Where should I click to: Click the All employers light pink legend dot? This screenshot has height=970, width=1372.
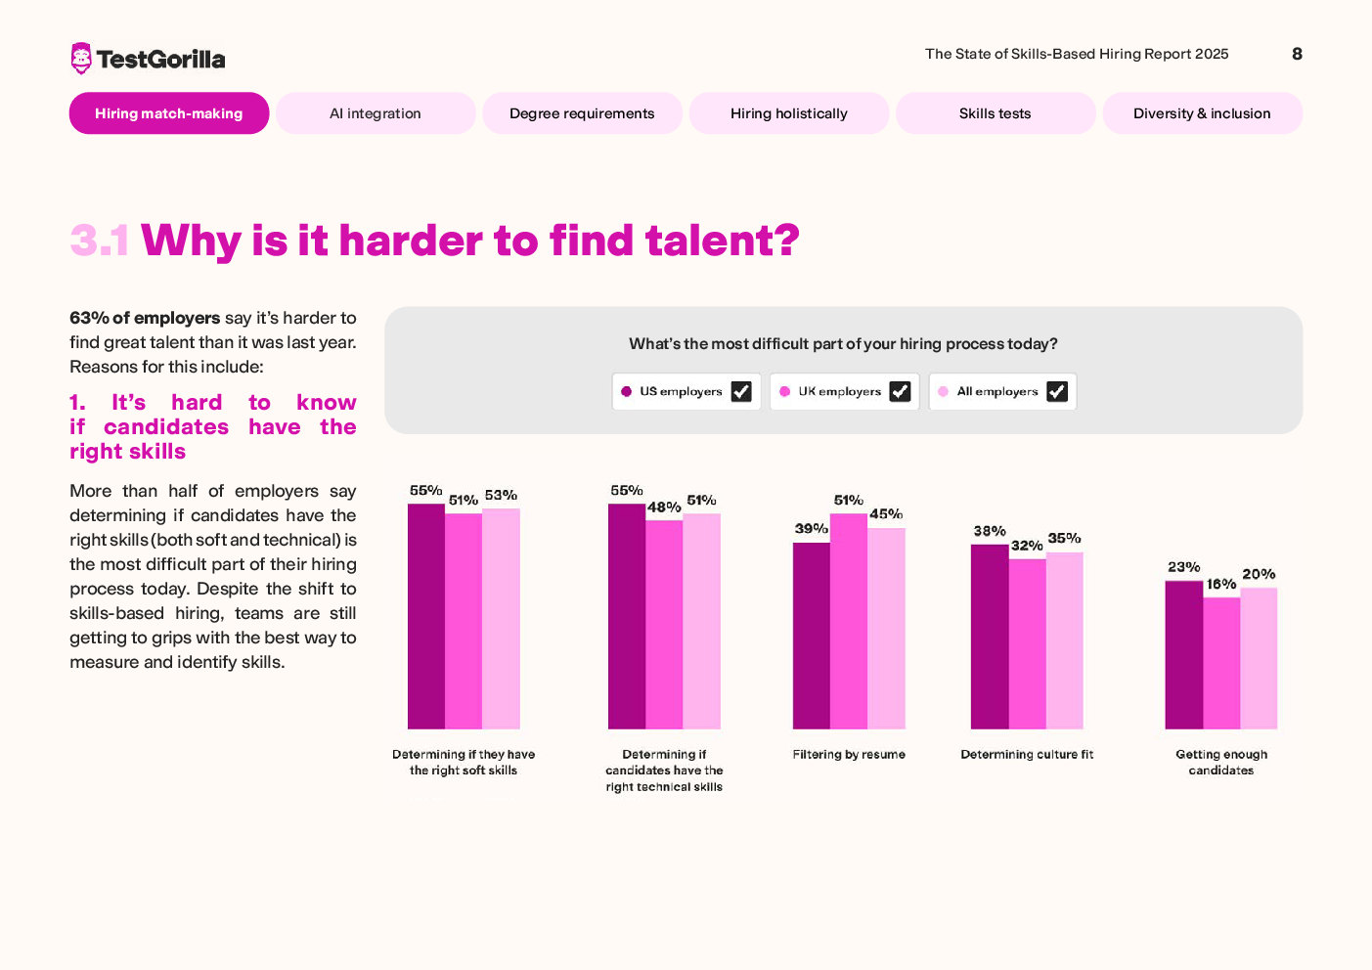[943, 392]
